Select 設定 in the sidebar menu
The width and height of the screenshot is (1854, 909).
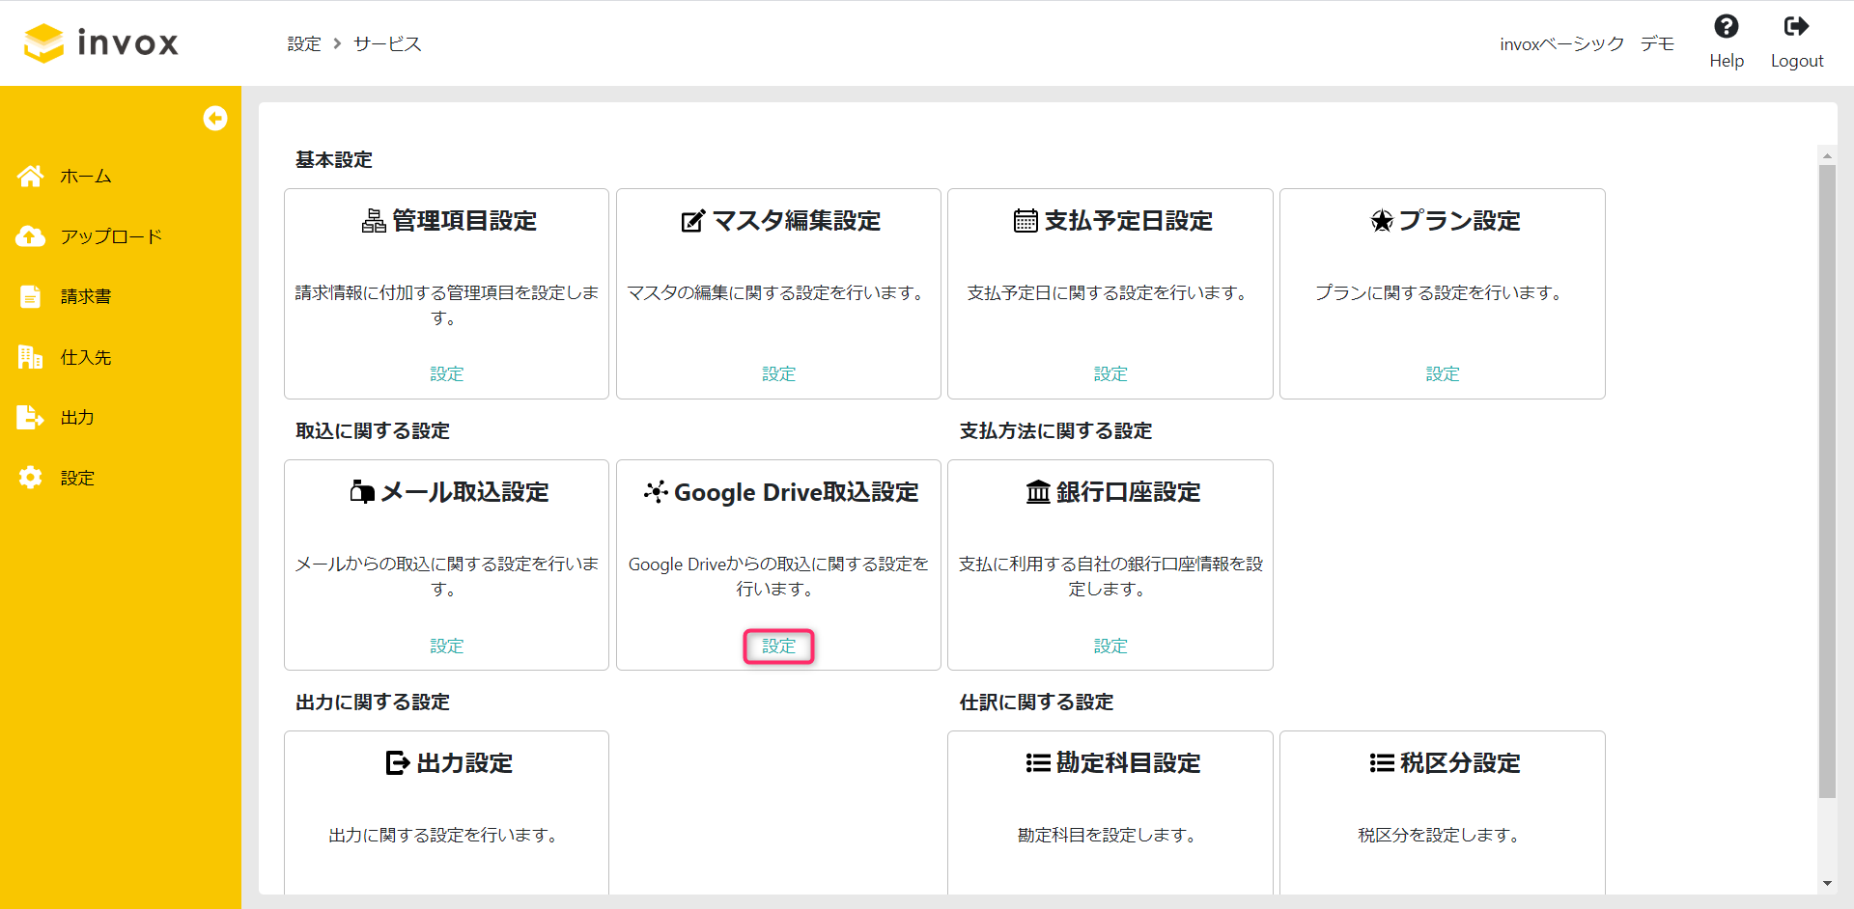click(x=77, y=478)
